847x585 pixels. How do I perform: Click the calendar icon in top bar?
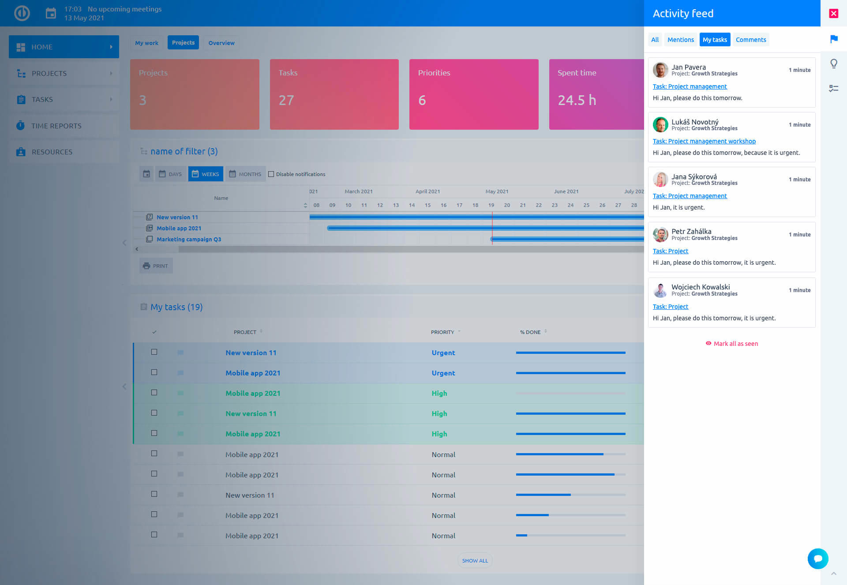pyautogui.click(x=51, y=13)
